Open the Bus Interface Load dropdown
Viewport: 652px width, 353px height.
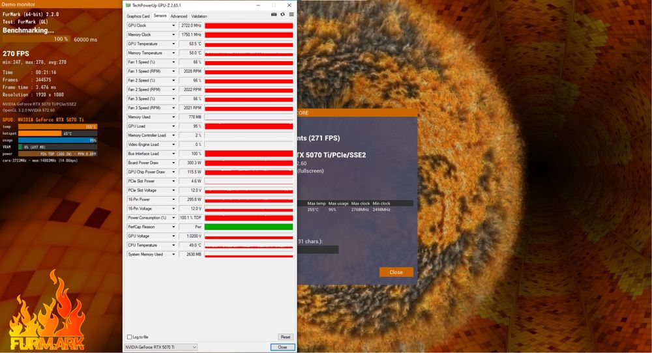(x=173, y=153)
